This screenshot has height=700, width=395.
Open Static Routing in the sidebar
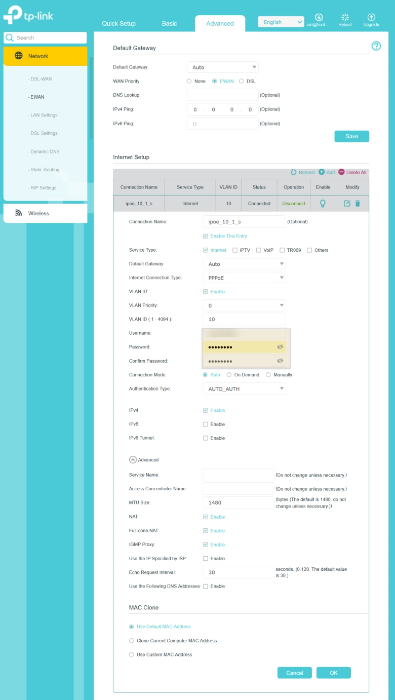coord(45,169)
